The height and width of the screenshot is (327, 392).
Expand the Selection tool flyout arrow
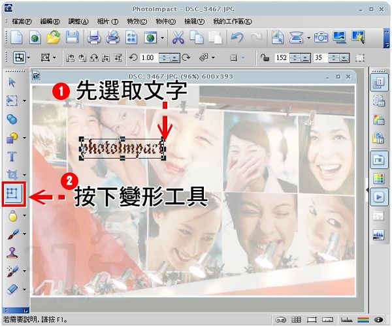[x=25, y=101]
